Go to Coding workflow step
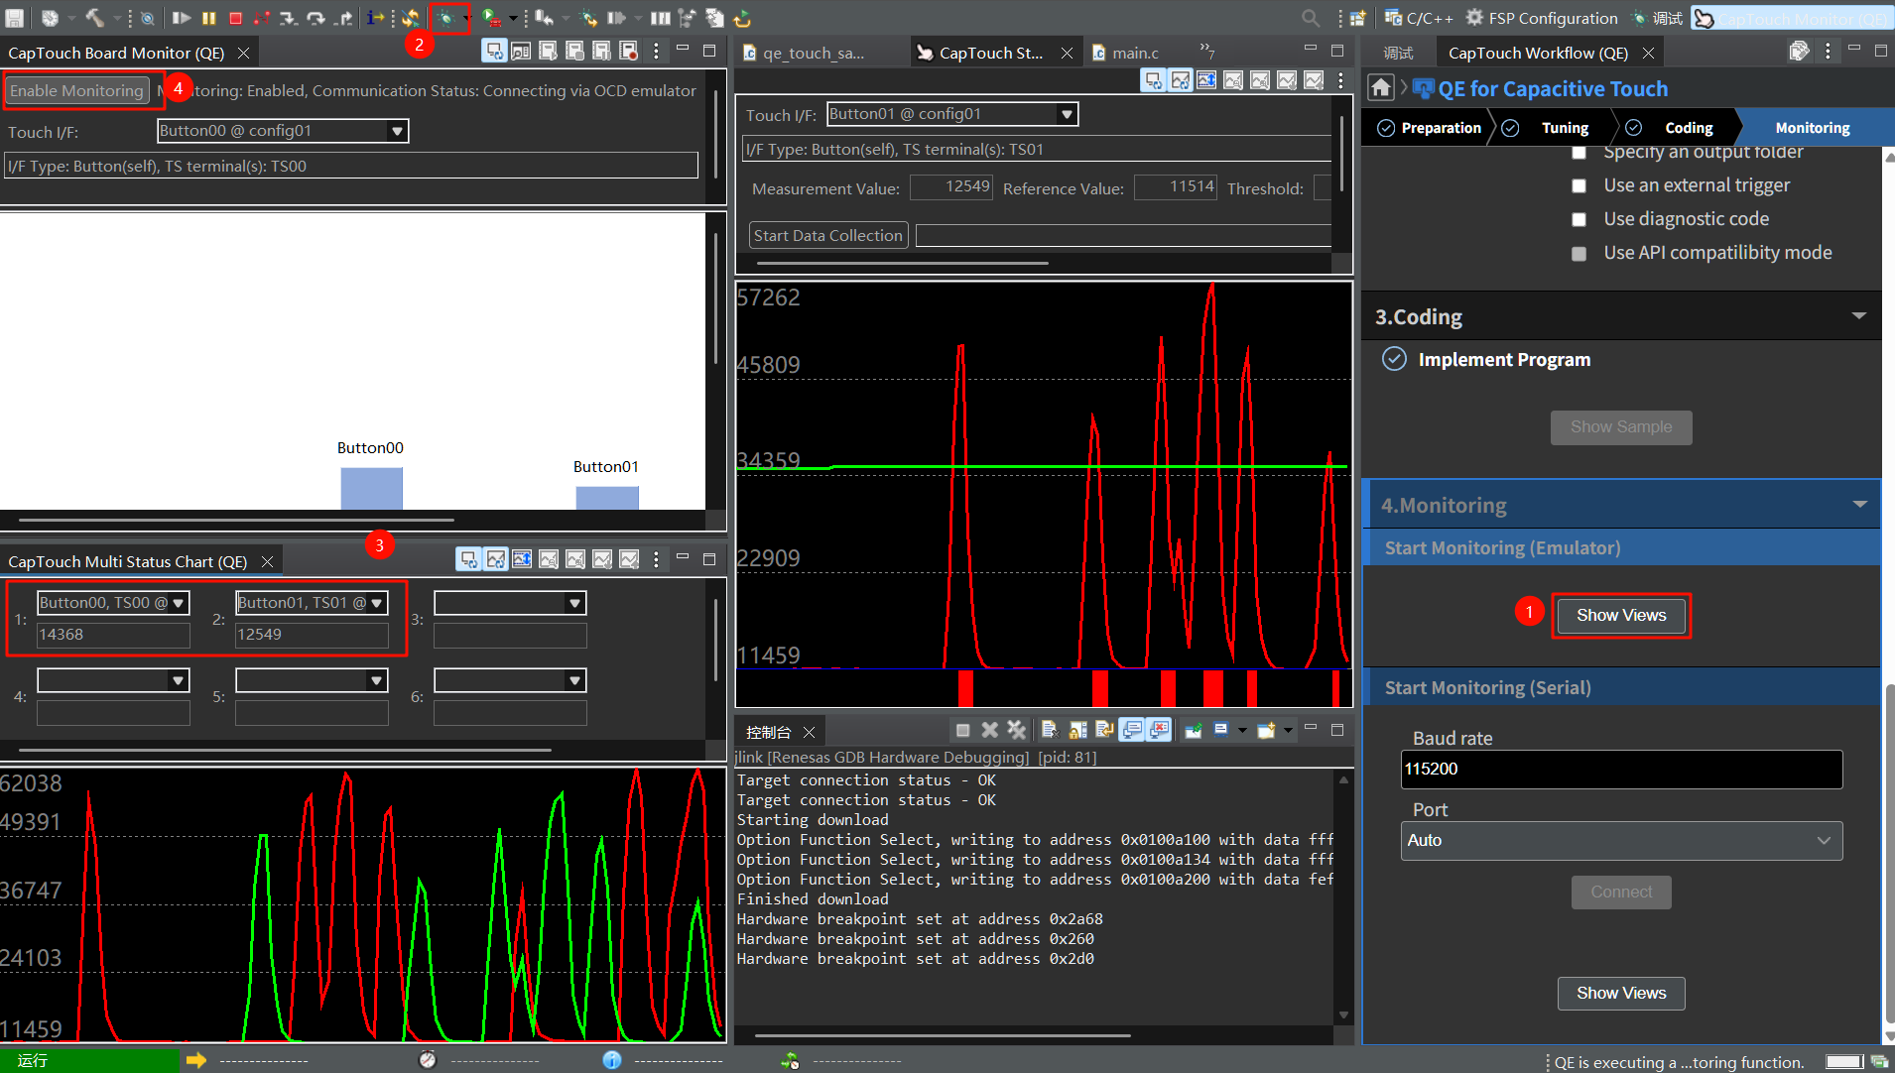Screen dimensions: 1895x1073 pyautogui.click(x=1677, y=128)
